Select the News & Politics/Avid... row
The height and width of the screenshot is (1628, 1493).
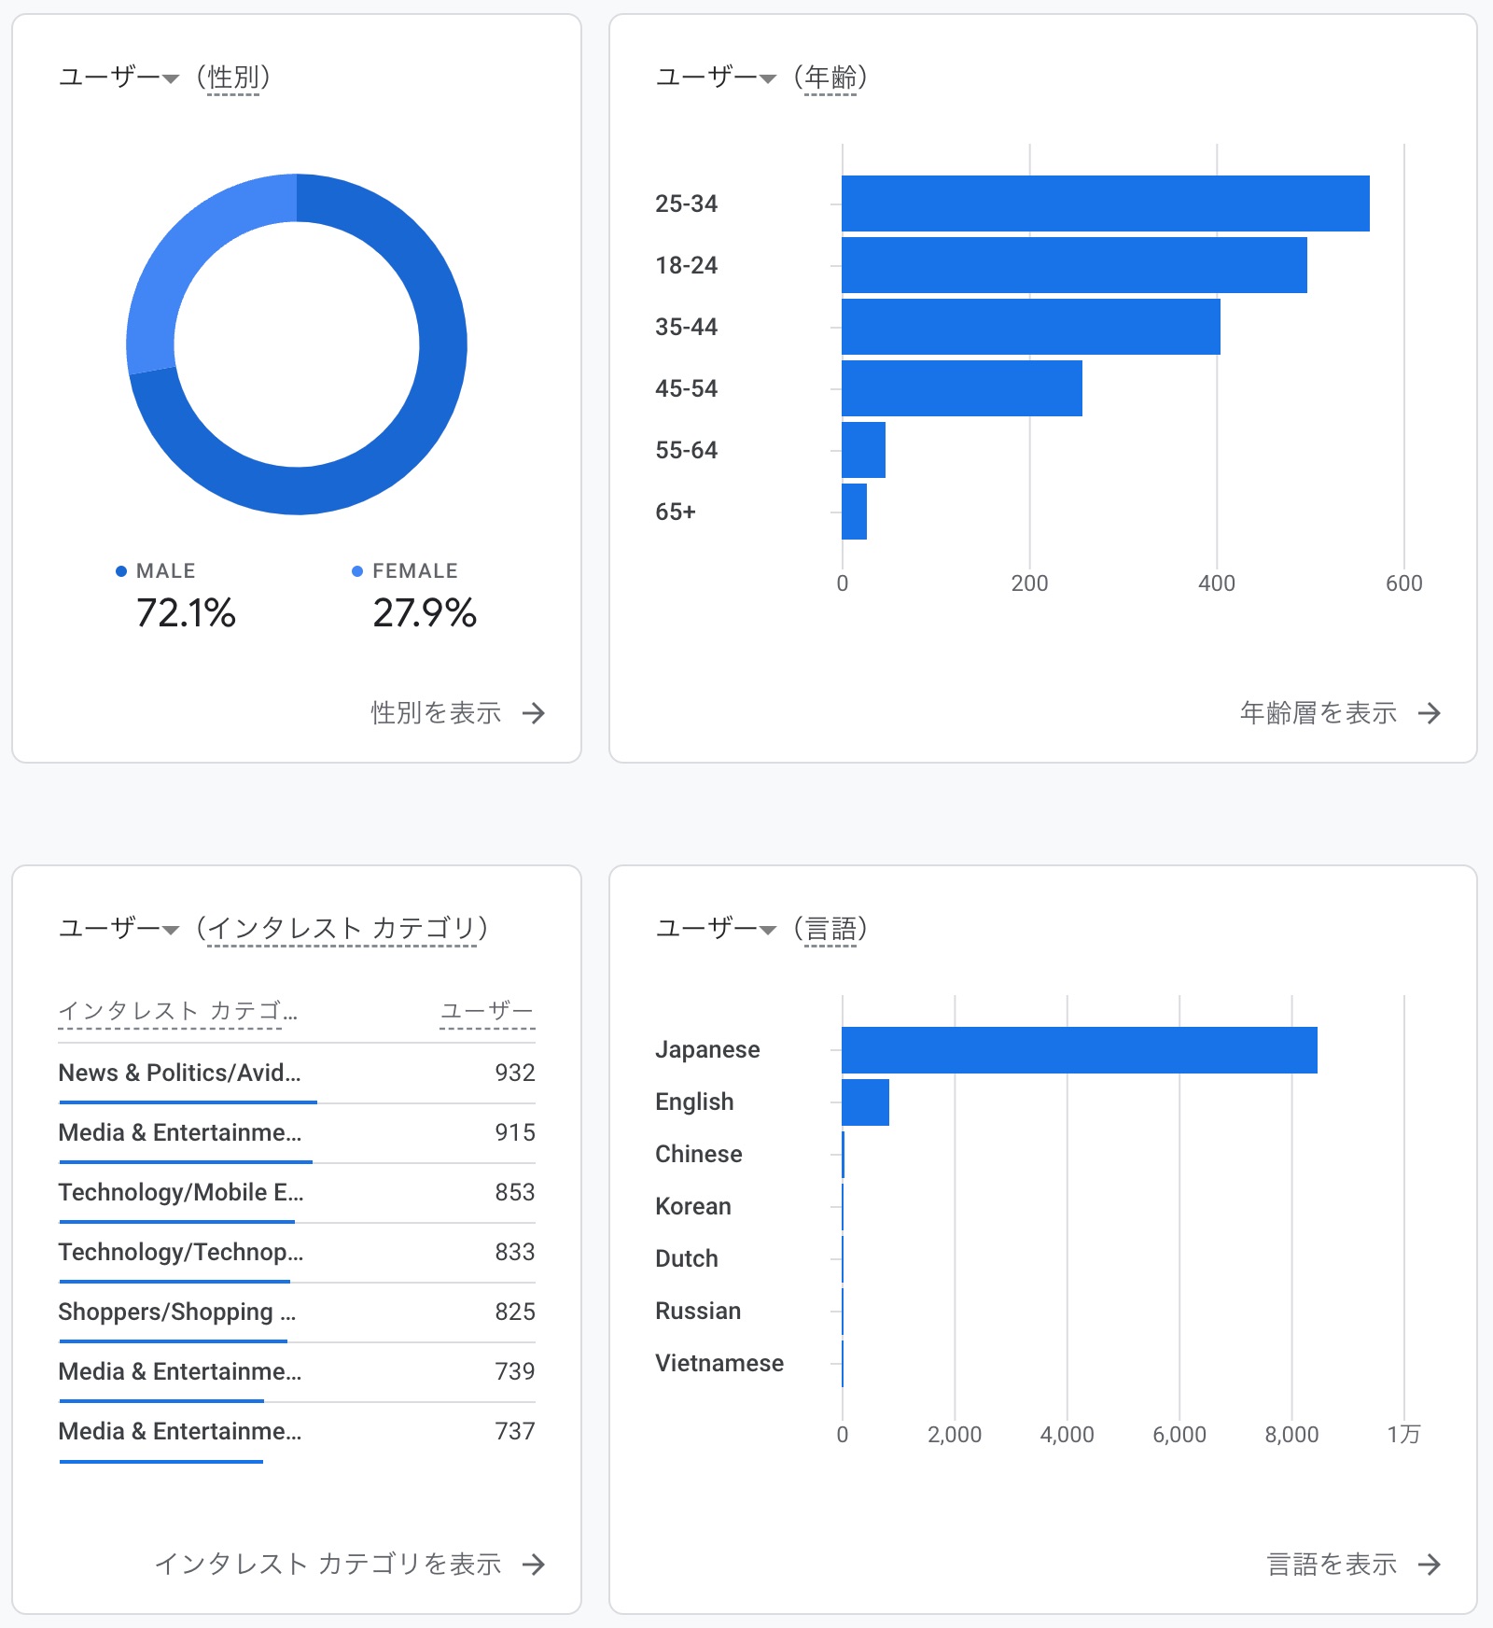tap(297, 1074)
